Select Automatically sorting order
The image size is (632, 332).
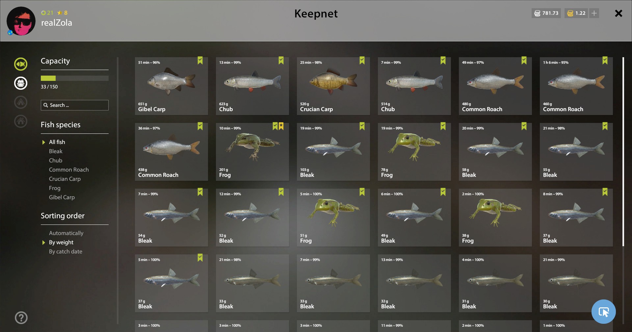pos(66,233)
